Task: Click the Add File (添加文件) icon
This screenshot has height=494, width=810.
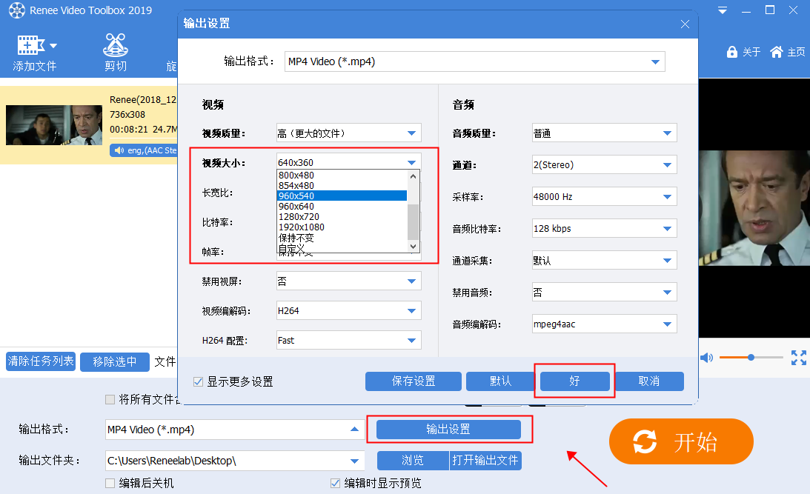Action: pos(34,46)
